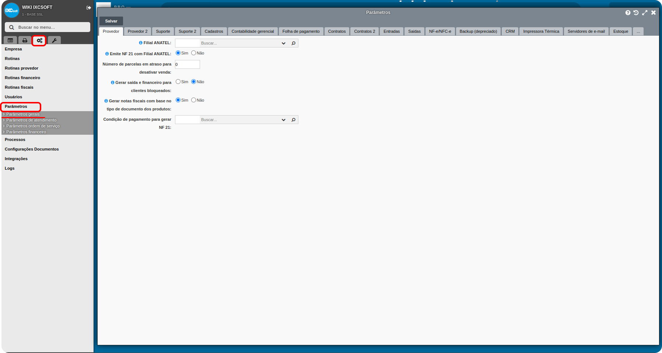Open Rotinas financeiro sidebar menu
This screenshot has height=353, width=662.
[22, 78]
